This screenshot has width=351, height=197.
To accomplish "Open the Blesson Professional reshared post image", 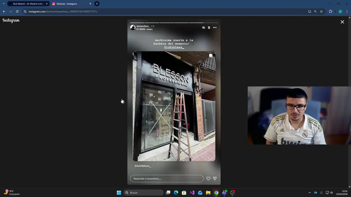I will point(174,106).
